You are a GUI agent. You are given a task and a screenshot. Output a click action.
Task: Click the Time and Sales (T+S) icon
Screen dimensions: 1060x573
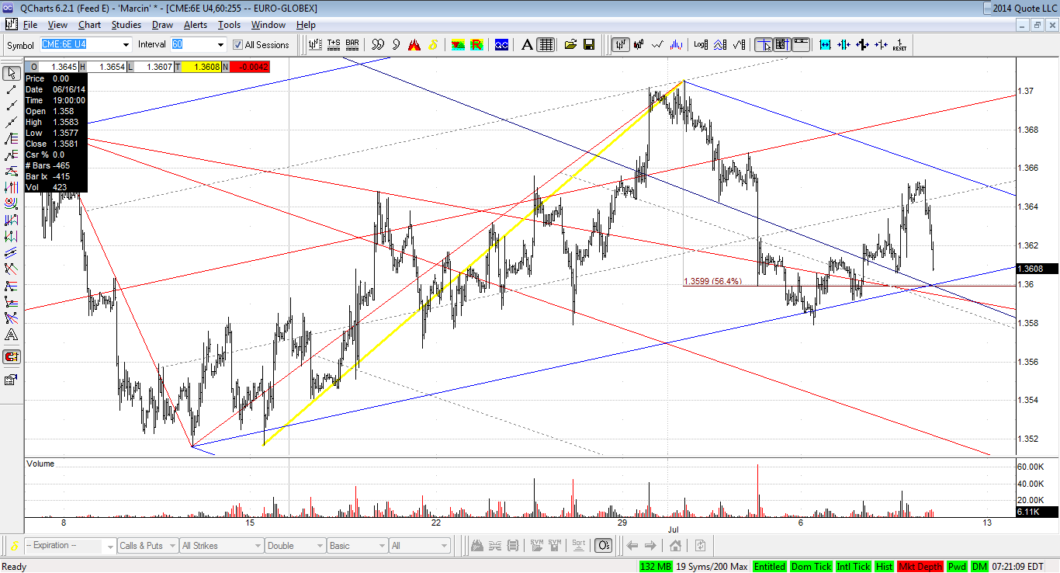[334, 44]
